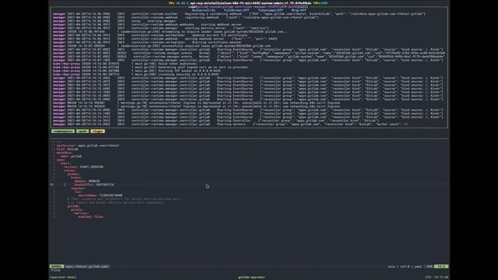Click the [operator-demo] tmux session label
This screenshot has height=280, width=498.
(63, 277)
